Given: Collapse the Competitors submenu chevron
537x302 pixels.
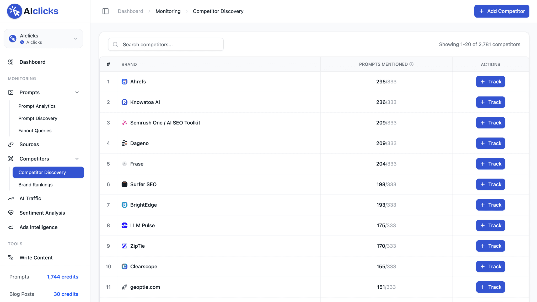Looking at the screenshot, I should [x=77, y=159].
